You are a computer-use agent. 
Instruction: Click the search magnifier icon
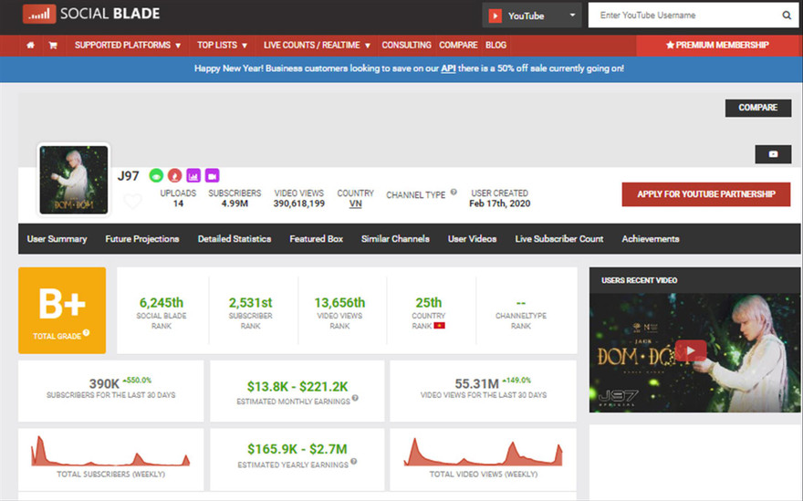point(787,16)
